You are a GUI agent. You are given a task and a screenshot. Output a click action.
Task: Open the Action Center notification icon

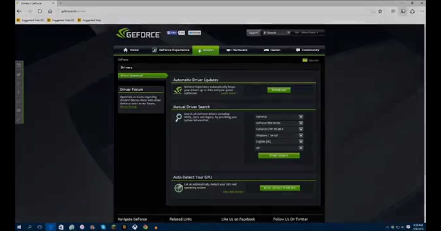click(x=408, y=227)
